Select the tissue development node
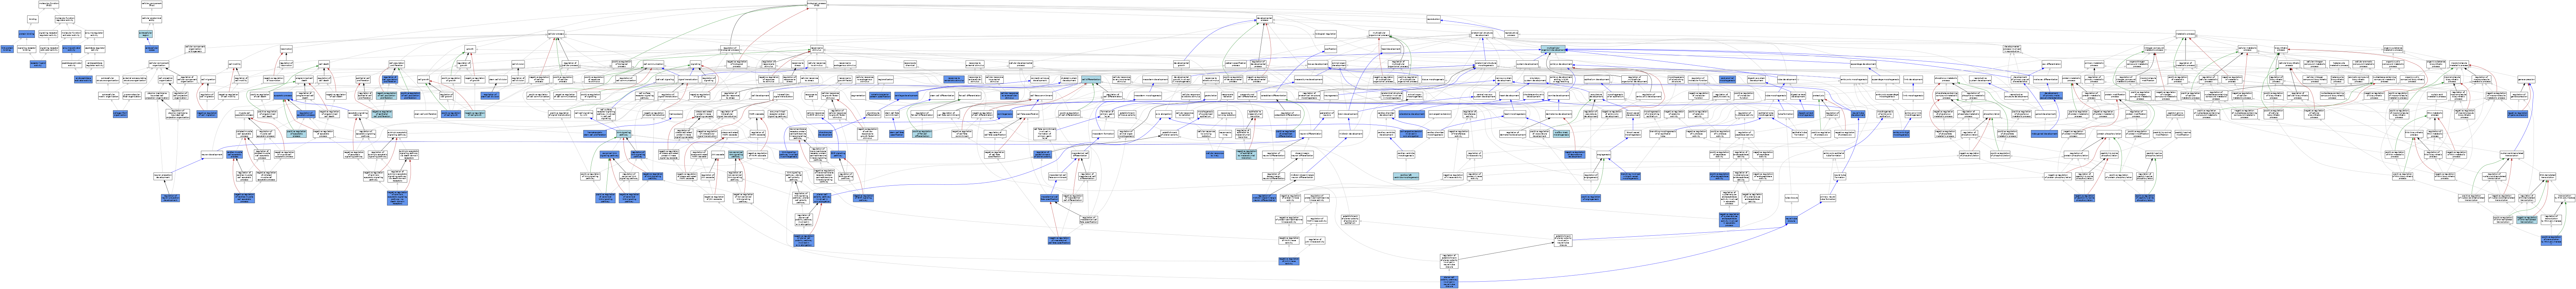 click(x=1318, y=64)
